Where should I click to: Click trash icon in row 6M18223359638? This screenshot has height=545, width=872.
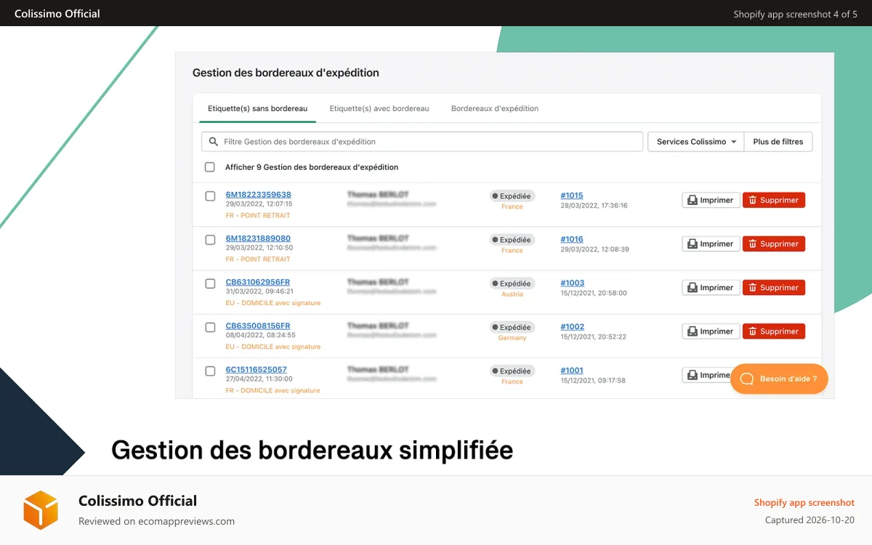tap(753, 201)
